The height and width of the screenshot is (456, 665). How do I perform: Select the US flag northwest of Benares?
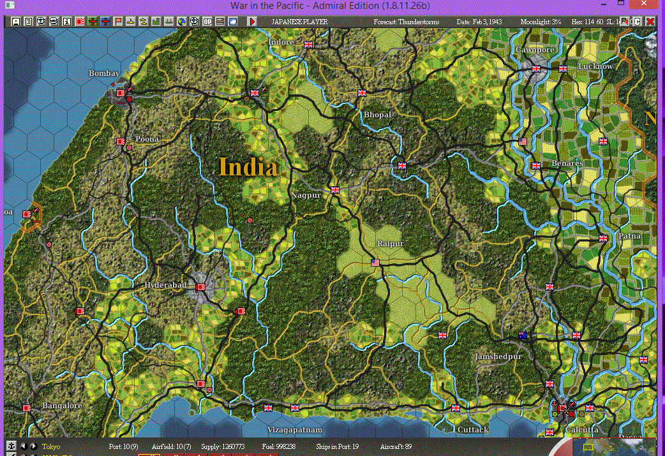pos(523,142)
